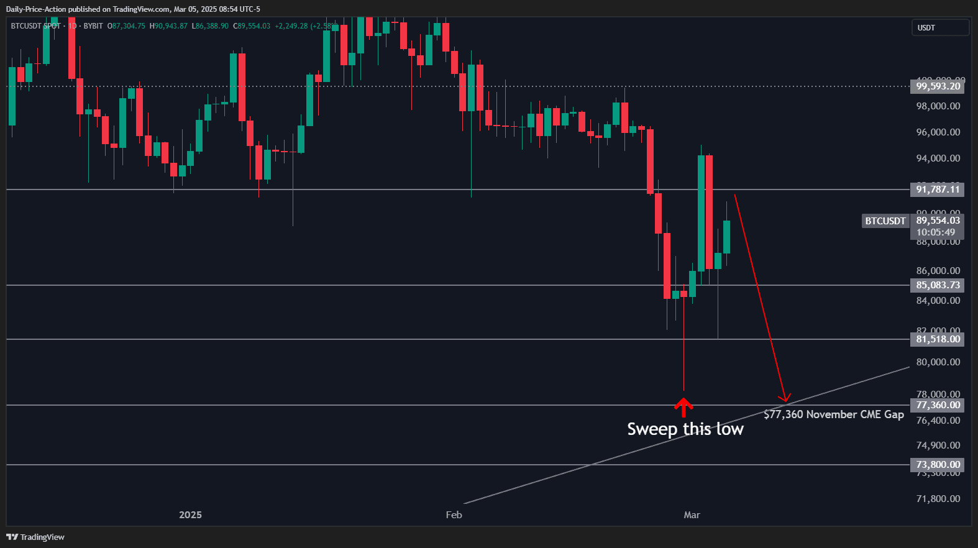Screen dimensions: 978x548
Task: Click the 94,000.00 axis tick
Action: [x=938, y=158]
